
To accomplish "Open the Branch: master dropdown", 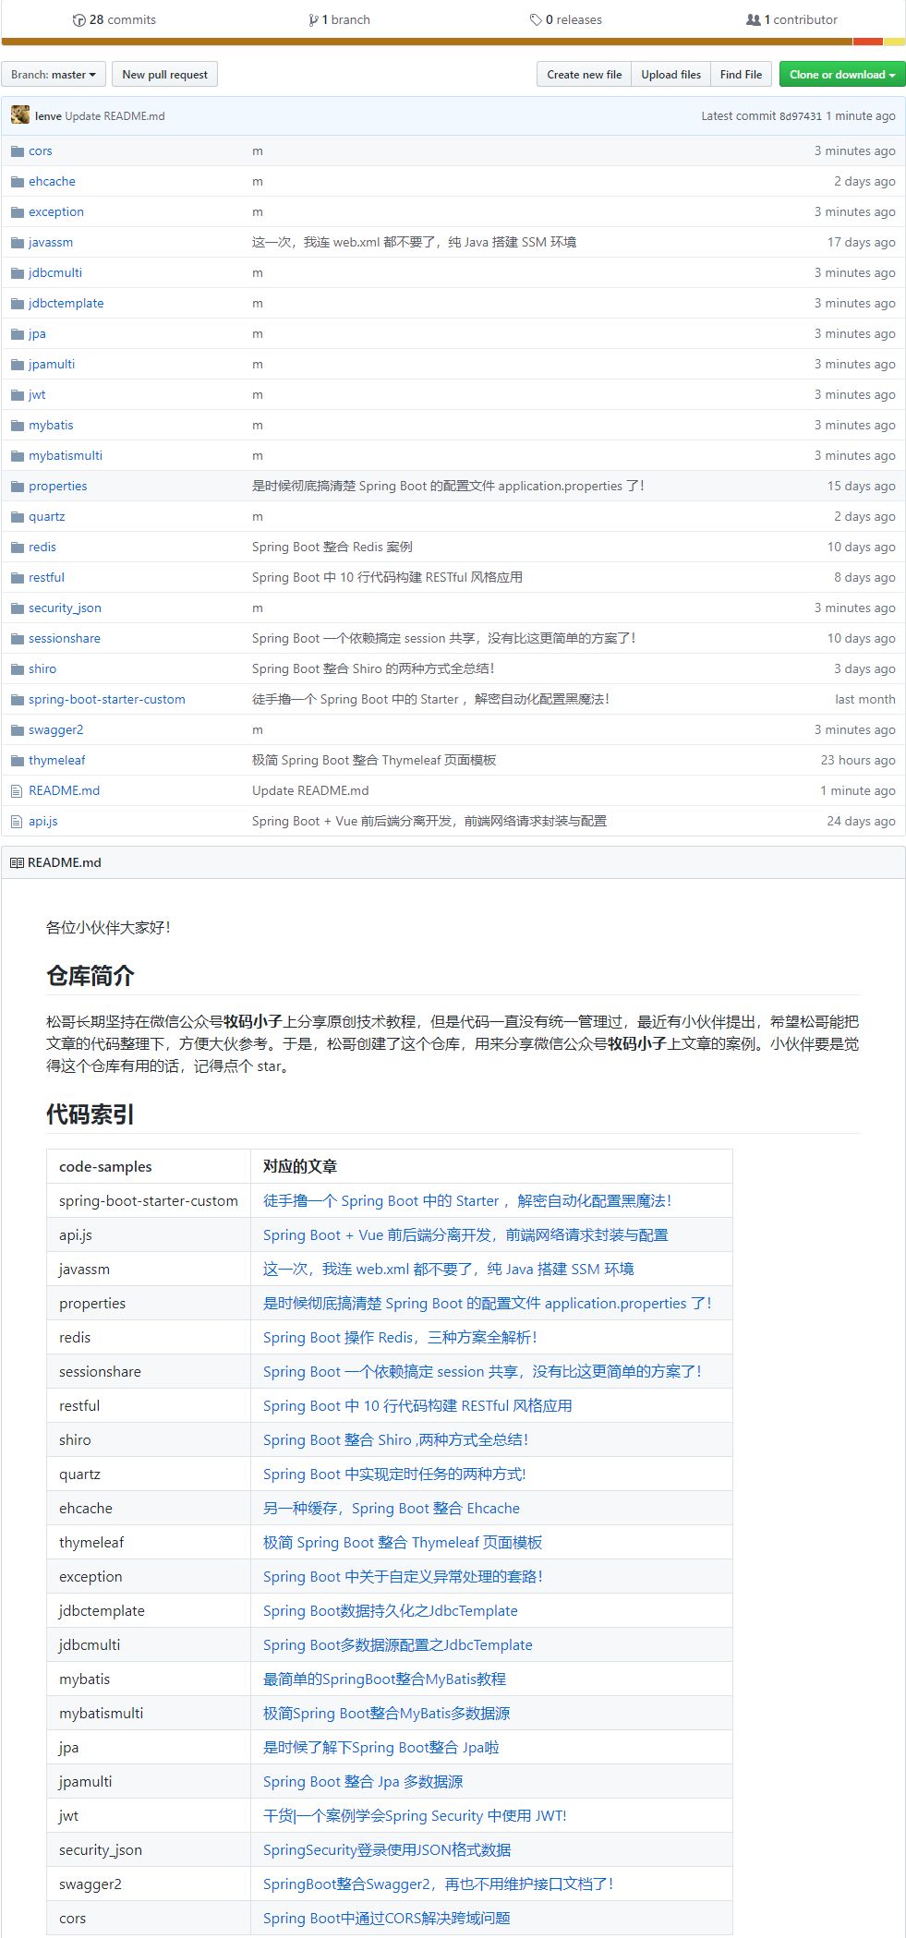I will pyautogui.click(x=54, y=75).
